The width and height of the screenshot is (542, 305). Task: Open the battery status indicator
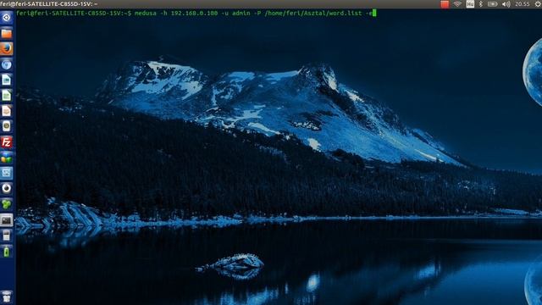(x=492, y=4)
